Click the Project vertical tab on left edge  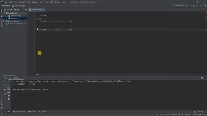pos(2,13)
